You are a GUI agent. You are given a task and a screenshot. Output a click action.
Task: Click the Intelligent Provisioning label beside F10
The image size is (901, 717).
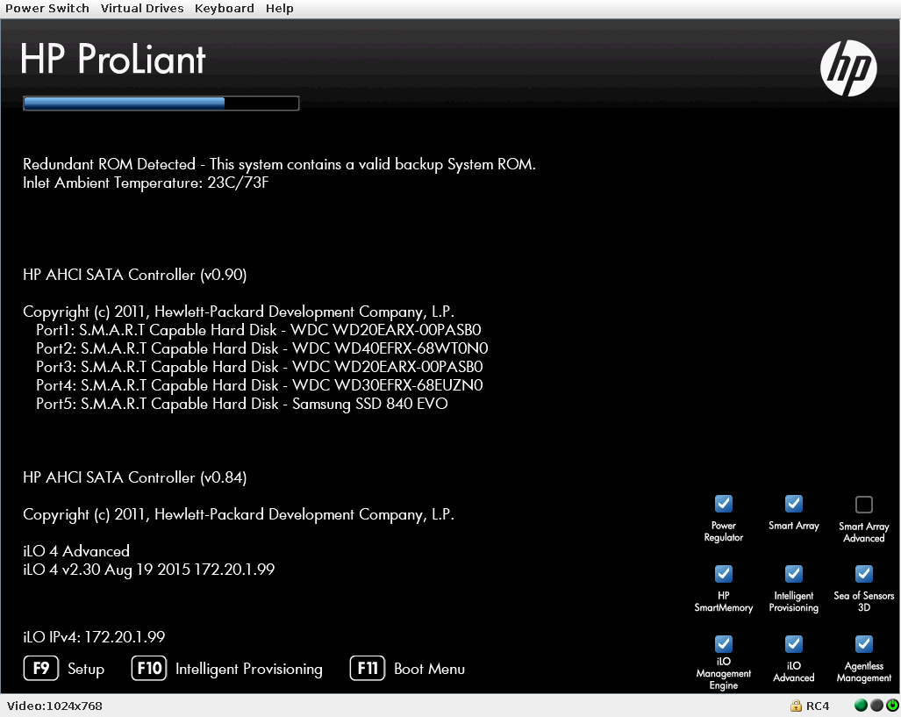point(249,670)
